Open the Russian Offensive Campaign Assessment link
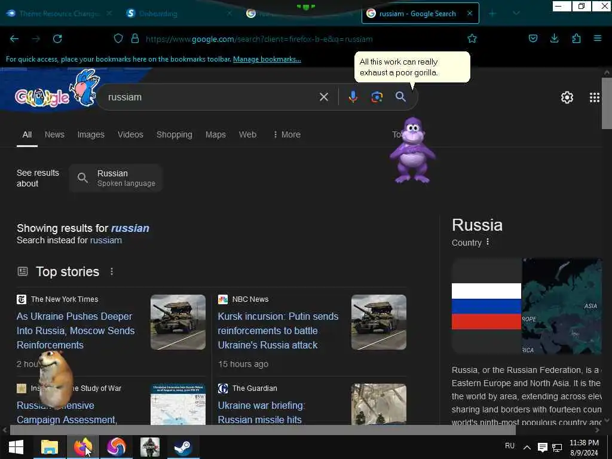Viewport: 612px width, 459px height. pyautogui.click(x=67, y=412)
